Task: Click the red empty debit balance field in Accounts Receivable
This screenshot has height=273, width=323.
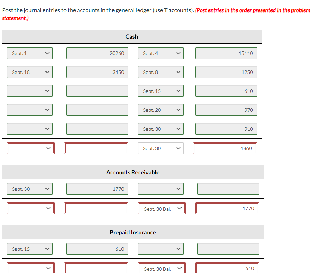Action: tap(96, 208)
